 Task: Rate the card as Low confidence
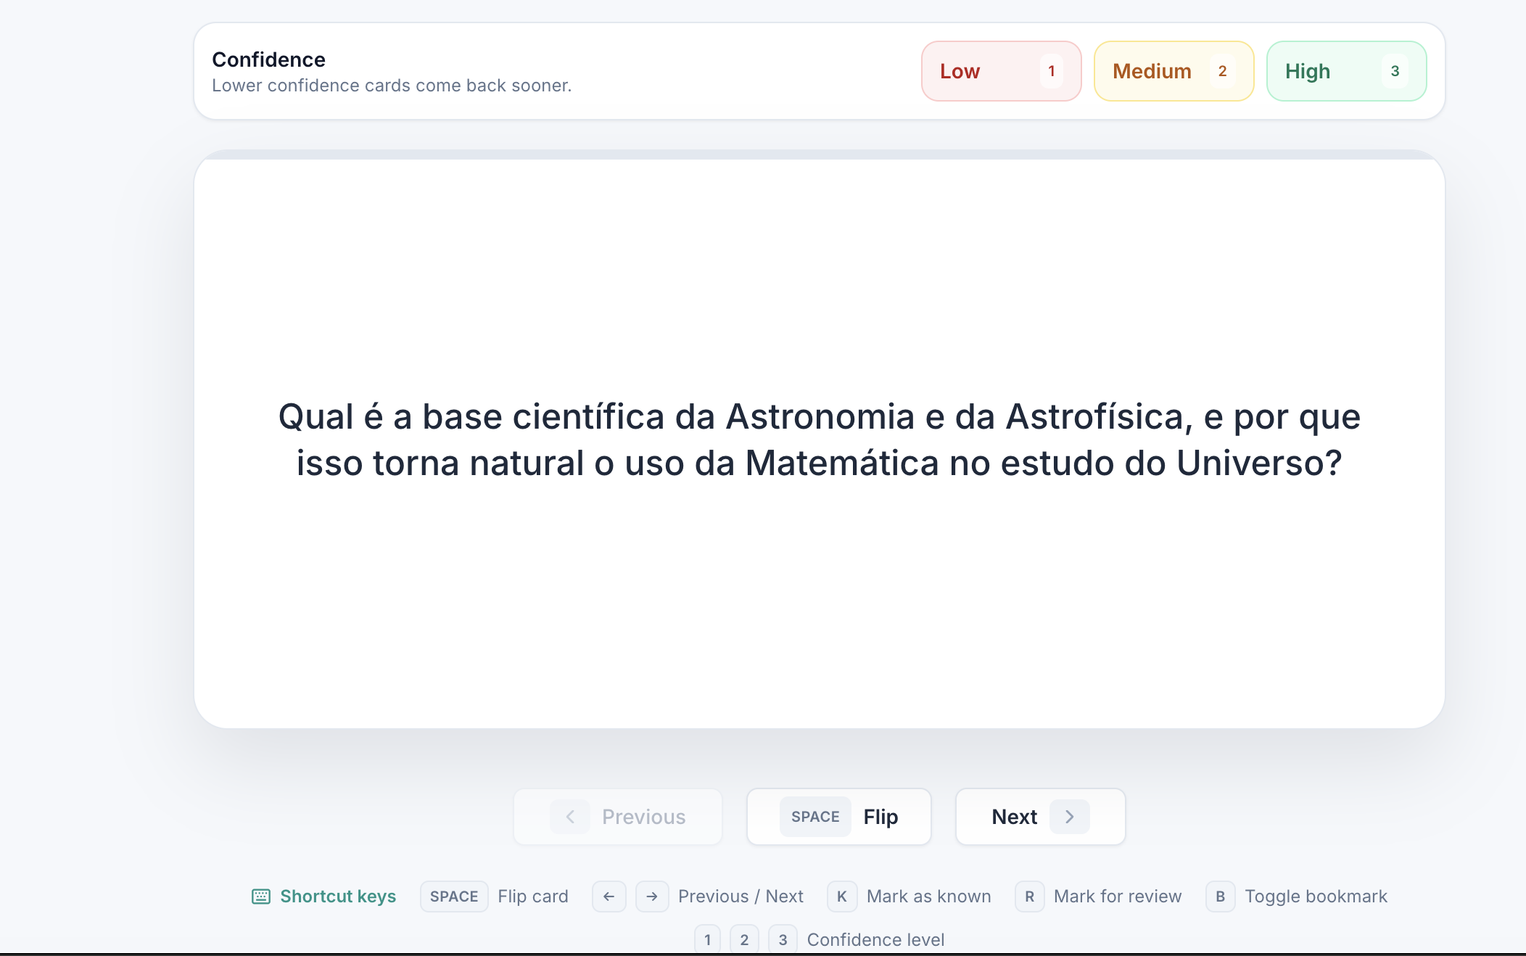click(1001, 71)
